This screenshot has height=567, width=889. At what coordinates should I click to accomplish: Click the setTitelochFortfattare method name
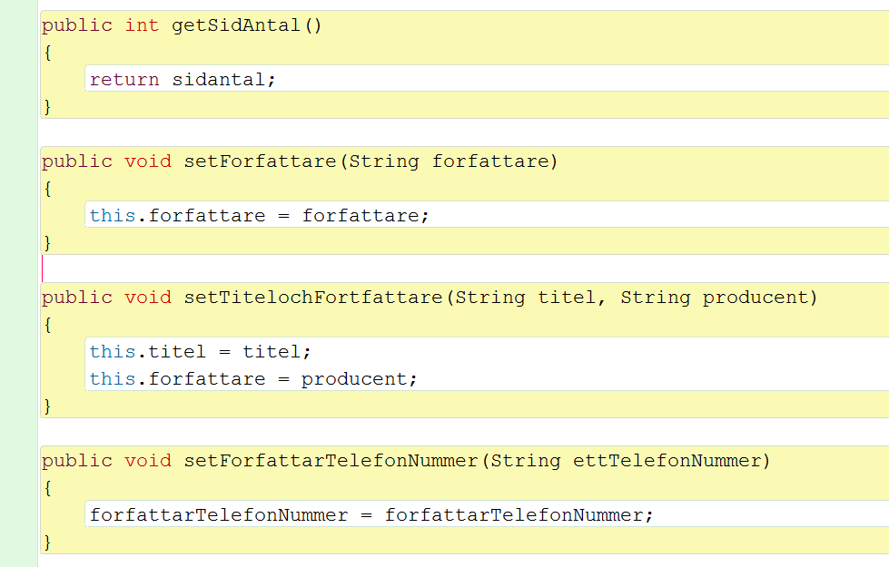(x=313, y=298)
